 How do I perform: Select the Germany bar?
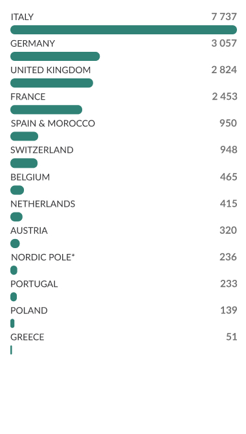click(55, 56)
